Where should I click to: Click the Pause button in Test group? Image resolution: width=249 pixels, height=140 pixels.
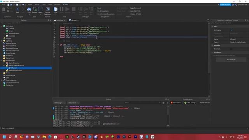coord(61,10)
